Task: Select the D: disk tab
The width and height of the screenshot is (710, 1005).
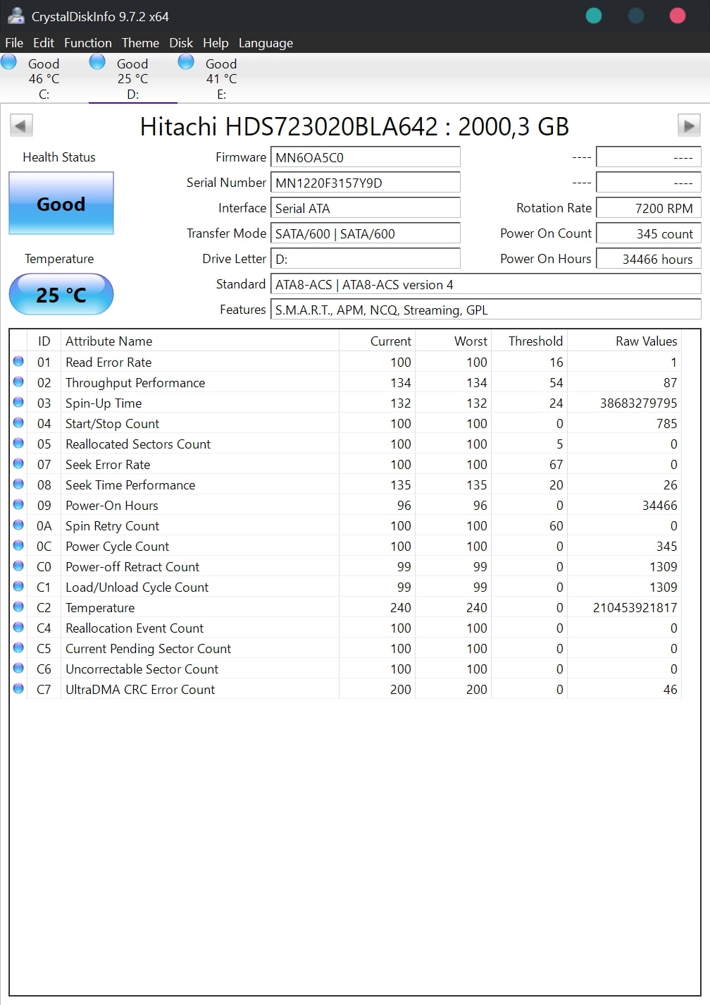Action: [x=132, y=78]
